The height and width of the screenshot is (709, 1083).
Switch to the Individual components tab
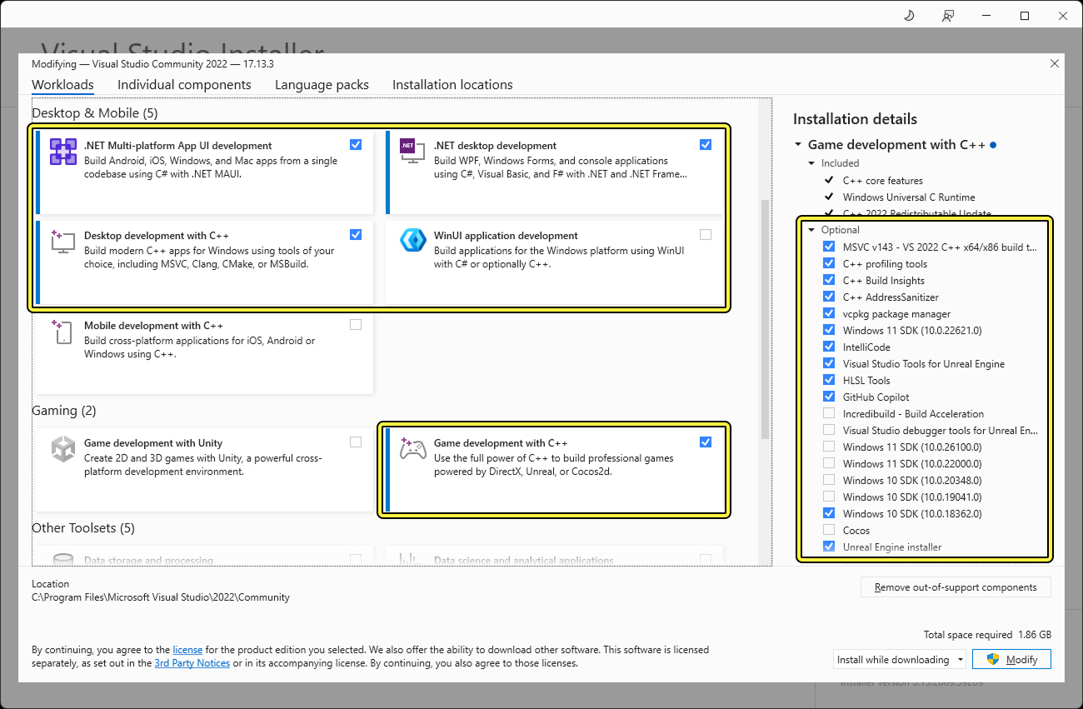(184, 84)
